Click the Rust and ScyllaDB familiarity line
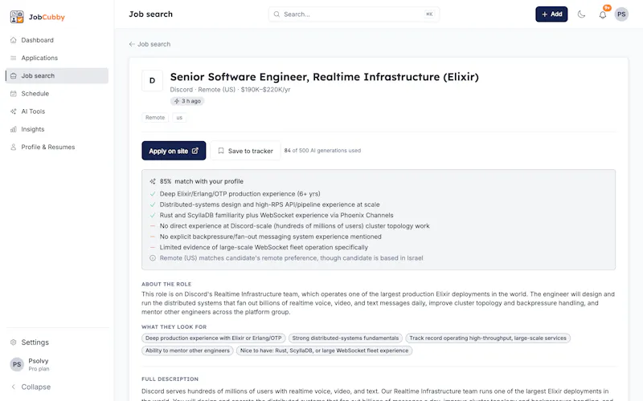643x401 pixels. [x=276, y=215]
